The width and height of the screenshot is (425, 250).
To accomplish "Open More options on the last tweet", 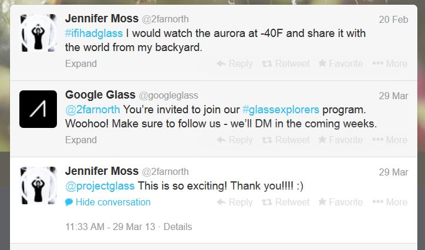I will 390,202.
